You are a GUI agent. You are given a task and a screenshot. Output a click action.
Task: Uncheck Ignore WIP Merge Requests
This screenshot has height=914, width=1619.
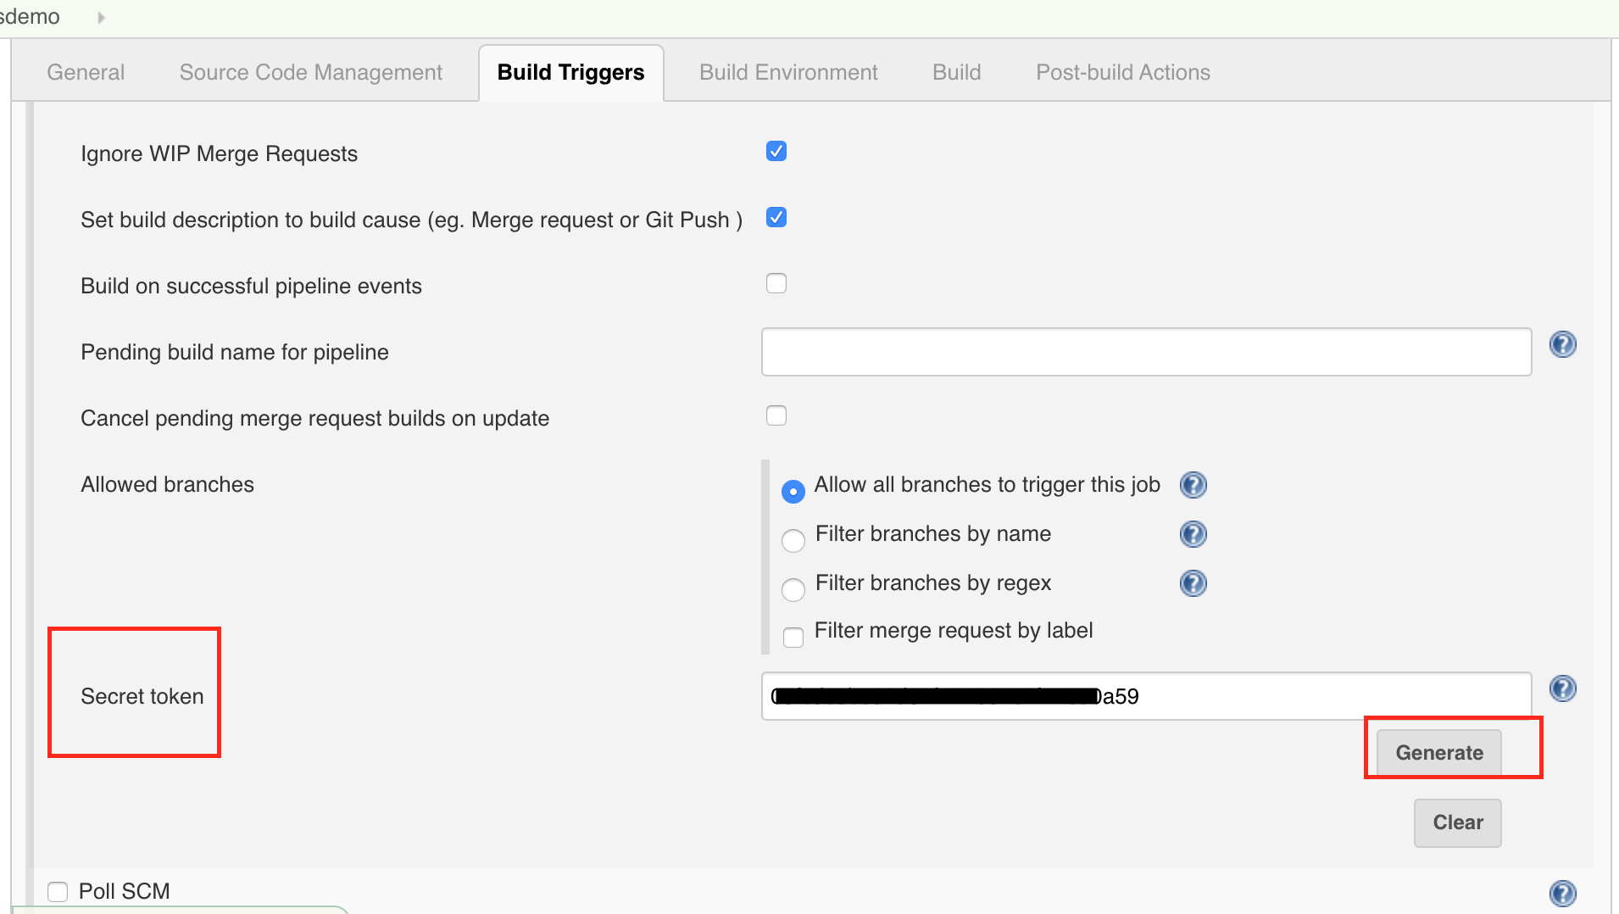[x=776, y=152]
